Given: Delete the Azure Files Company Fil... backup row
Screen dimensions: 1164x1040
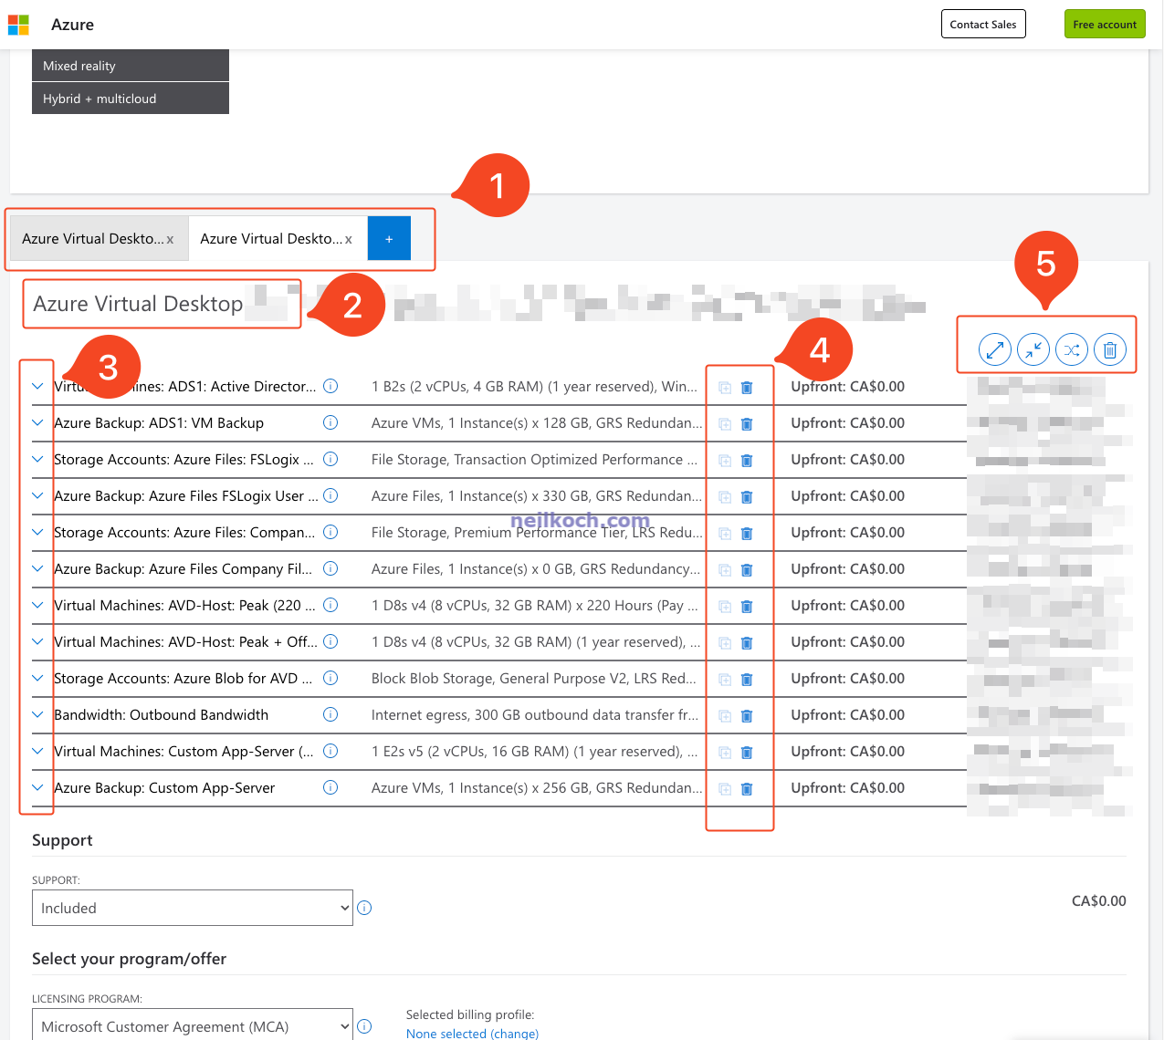Looking at the screenshot, I should tap(747, 570).
